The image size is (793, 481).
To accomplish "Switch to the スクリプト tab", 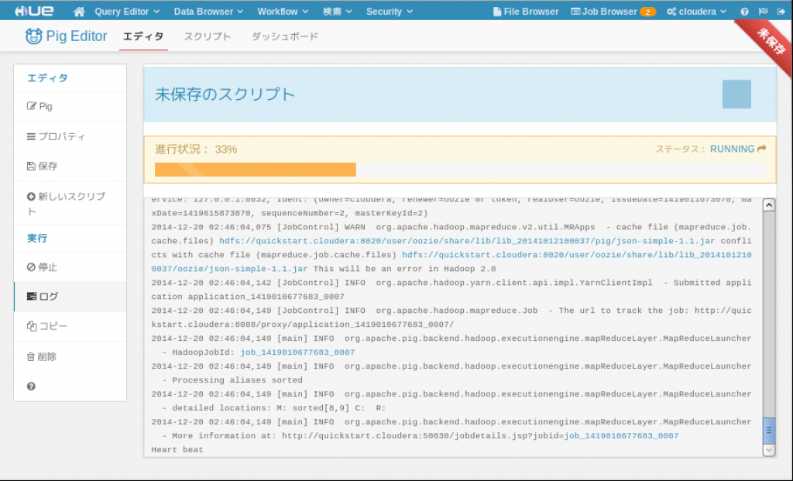I will tap(208, 36).
